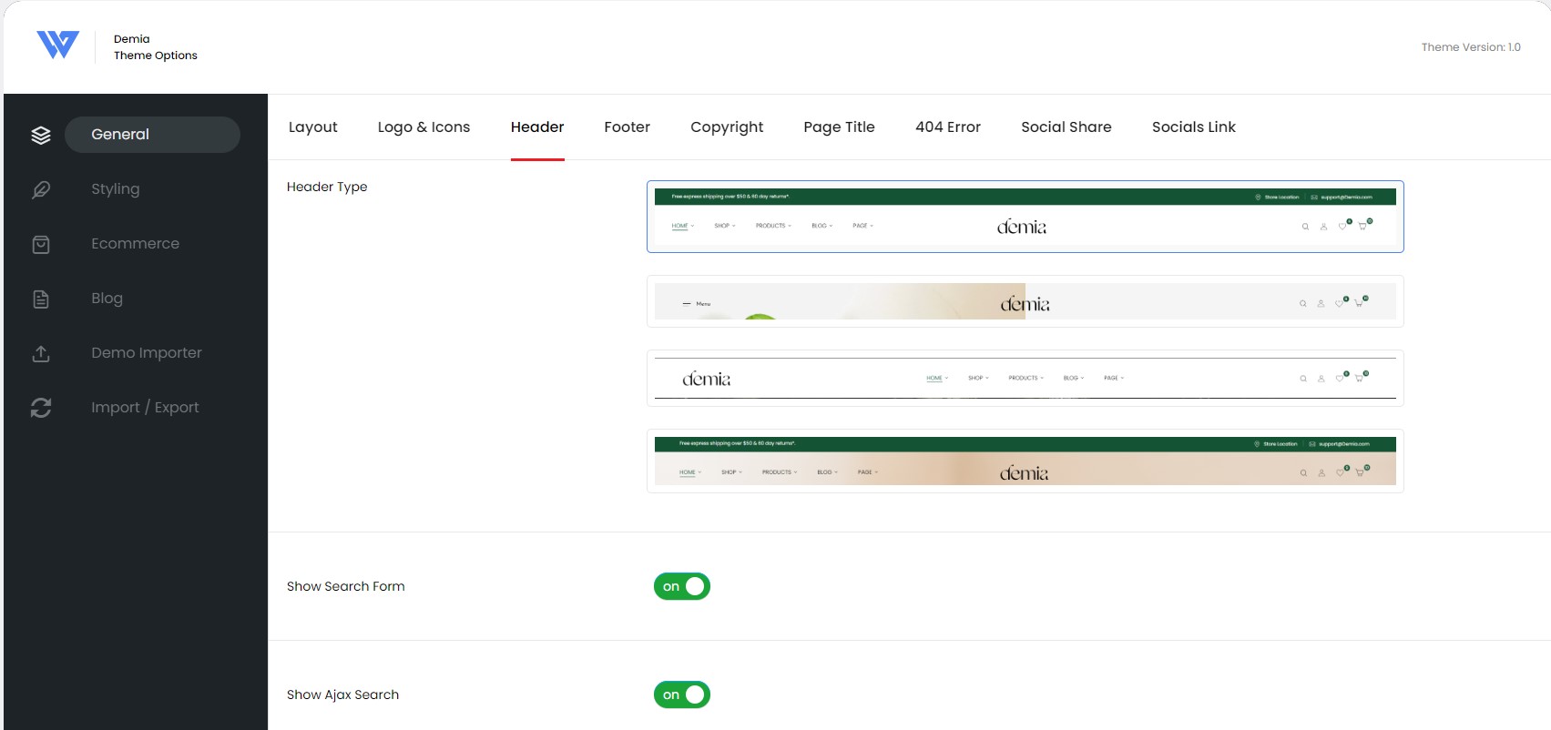Click the blue W theme logo

[x=57, y=45]
